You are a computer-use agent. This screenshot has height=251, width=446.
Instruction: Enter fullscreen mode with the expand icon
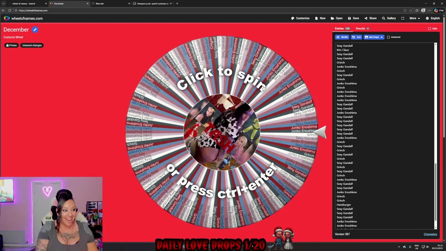coord(403,18)
